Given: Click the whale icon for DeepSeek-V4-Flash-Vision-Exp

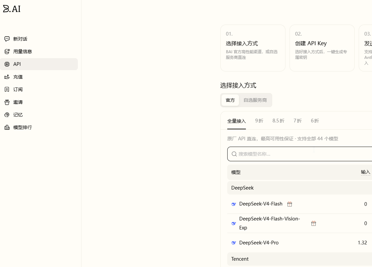Looking at the screenshot, I should coord(234,223).
